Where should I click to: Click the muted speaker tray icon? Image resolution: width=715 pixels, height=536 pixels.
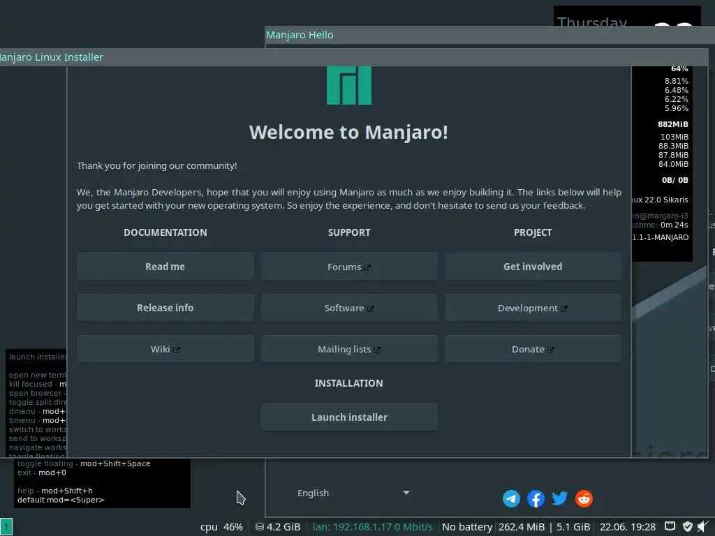point(703,526)
